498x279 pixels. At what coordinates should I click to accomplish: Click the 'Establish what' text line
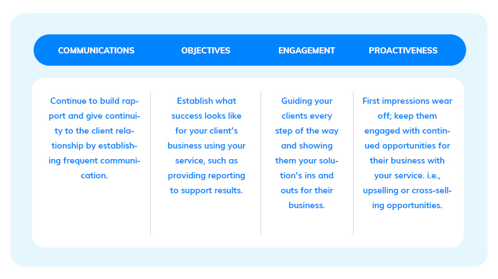coord(207,101)
